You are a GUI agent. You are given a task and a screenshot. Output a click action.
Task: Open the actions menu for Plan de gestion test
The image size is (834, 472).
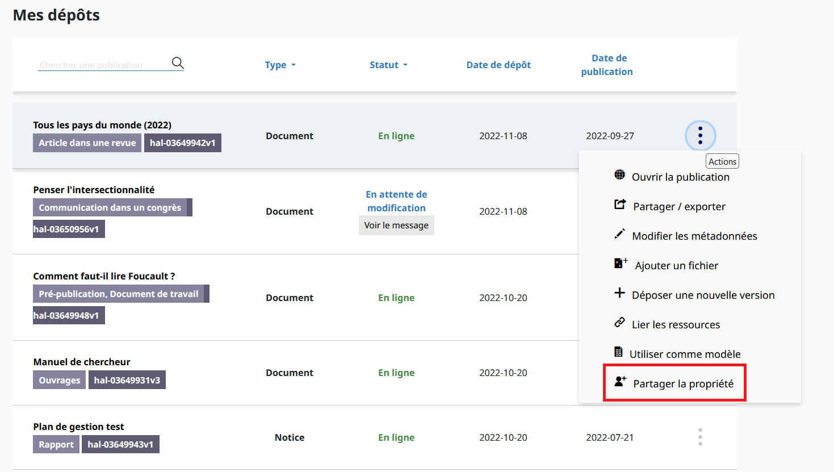pos(700,437)
